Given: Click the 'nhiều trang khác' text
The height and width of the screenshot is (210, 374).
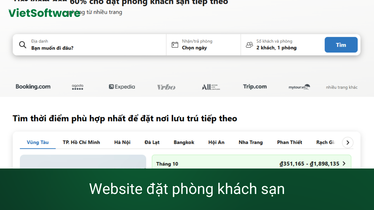Looking at the screenshot, I should pyautogui.click(x=342, y=87).
